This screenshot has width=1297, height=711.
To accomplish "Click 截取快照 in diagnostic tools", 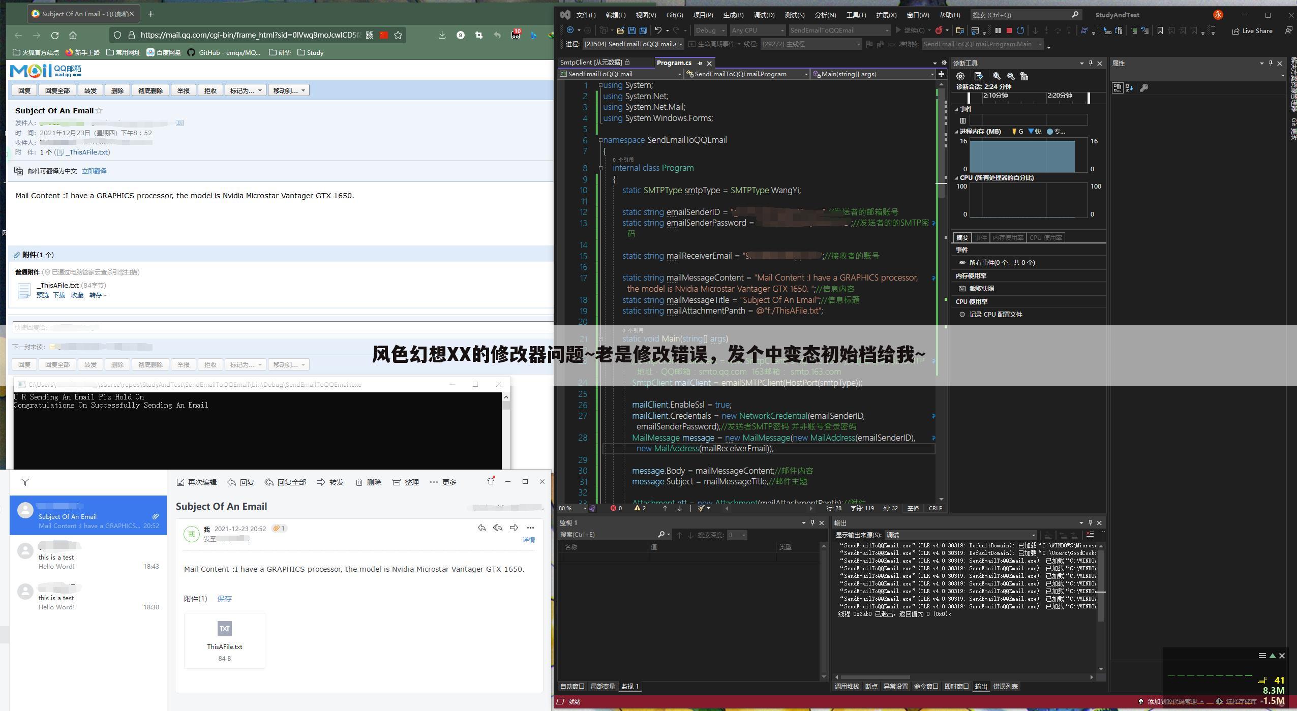I will click(x=981, y=288).
